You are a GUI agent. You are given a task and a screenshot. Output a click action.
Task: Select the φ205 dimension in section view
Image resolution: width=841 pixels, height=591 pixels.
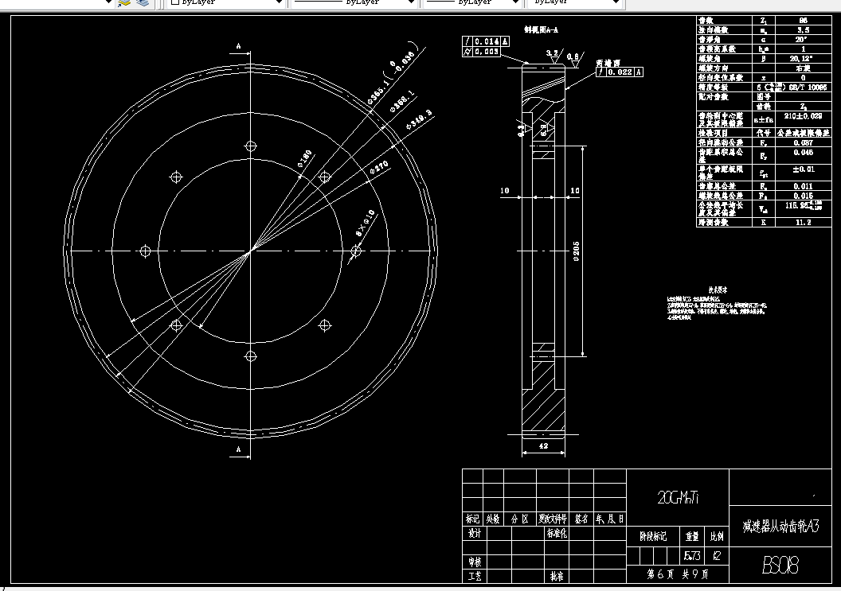coord(576,251)
